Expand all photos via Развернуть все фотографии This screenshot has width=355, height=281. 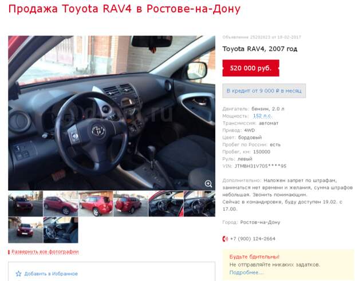click(x=45, y=252)
